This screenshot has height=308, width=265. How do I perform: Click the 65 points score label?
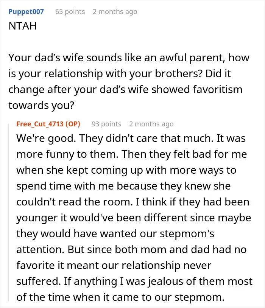[x=70, y=12]
